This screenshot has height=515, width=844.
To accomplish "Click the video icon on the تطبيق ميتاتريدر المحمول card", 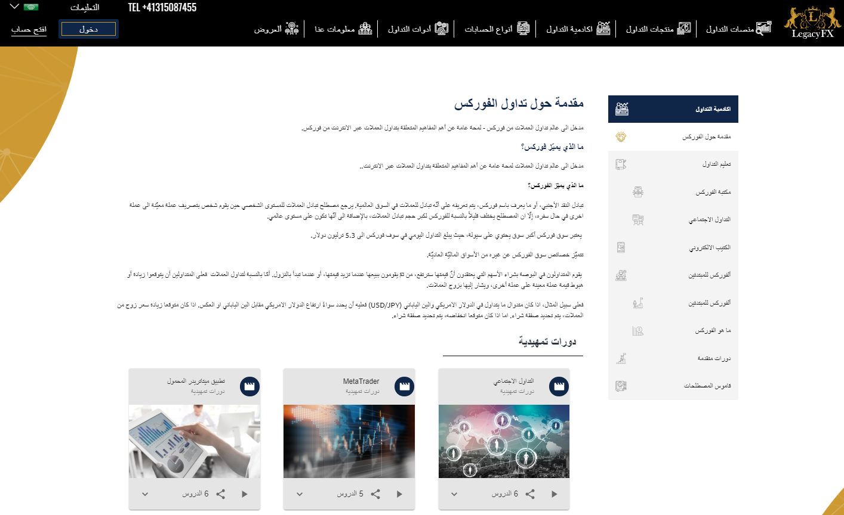I will click(249, 386).
